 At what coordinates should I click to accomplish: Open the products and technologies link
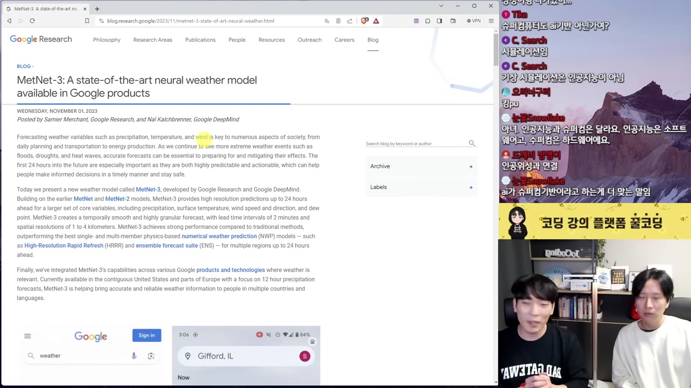click(230, 270)
